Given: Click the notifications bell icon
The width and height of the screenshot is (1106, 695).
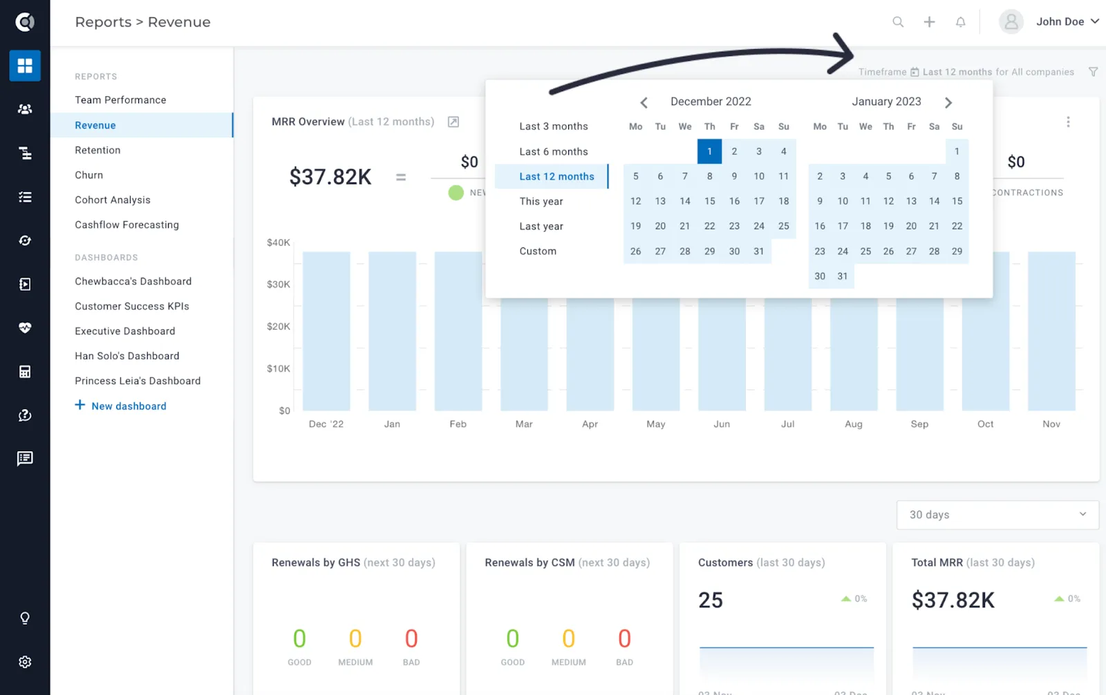Looking at the screenshot, I should coord(960,22).
